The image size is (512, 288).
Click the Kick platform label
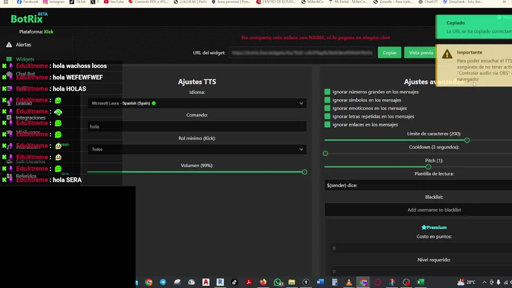tap(49, 32)
